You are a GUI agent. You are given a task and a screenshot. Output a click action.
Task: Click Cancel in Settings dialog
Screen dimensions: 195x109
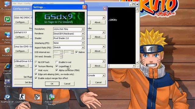coord(67,84)
